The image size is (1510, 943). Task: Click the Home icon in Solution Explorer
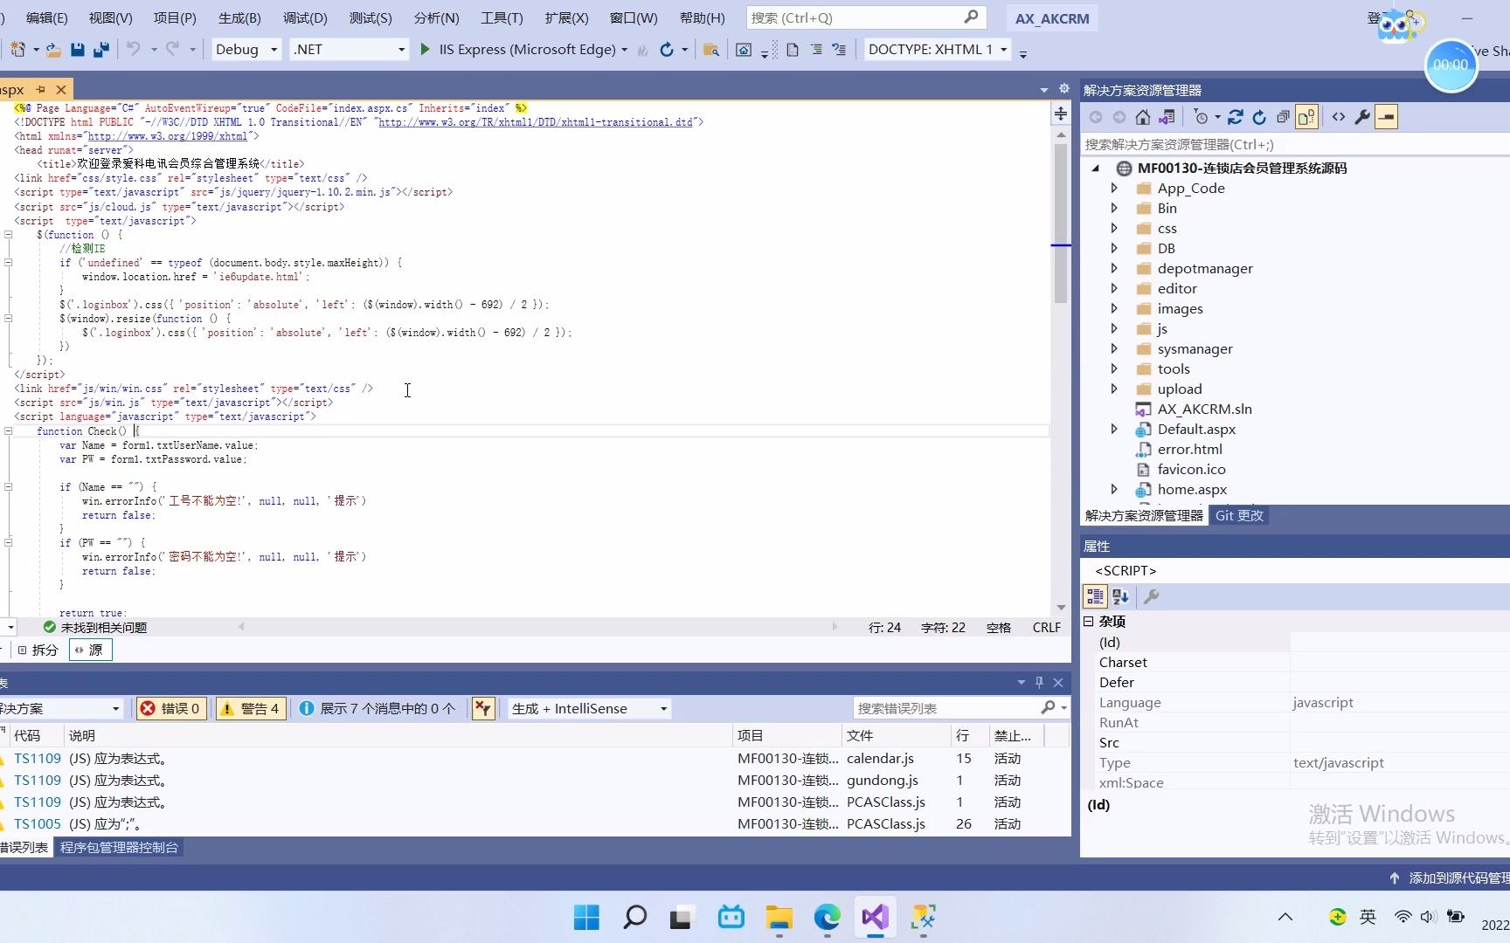1142,117
